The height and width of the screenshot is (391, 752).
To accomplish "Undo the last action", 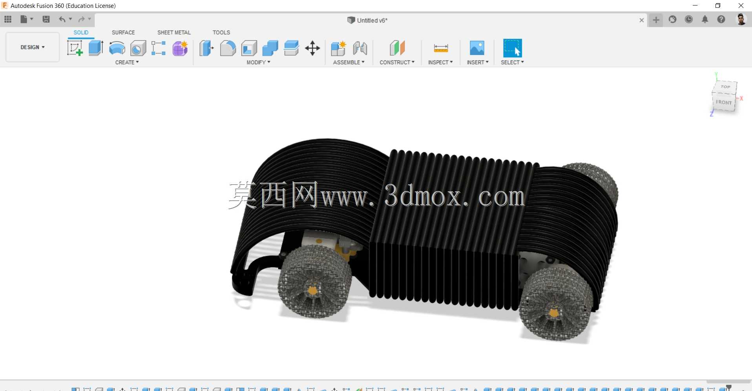I will pyautogui.click(x=62, y=19).
